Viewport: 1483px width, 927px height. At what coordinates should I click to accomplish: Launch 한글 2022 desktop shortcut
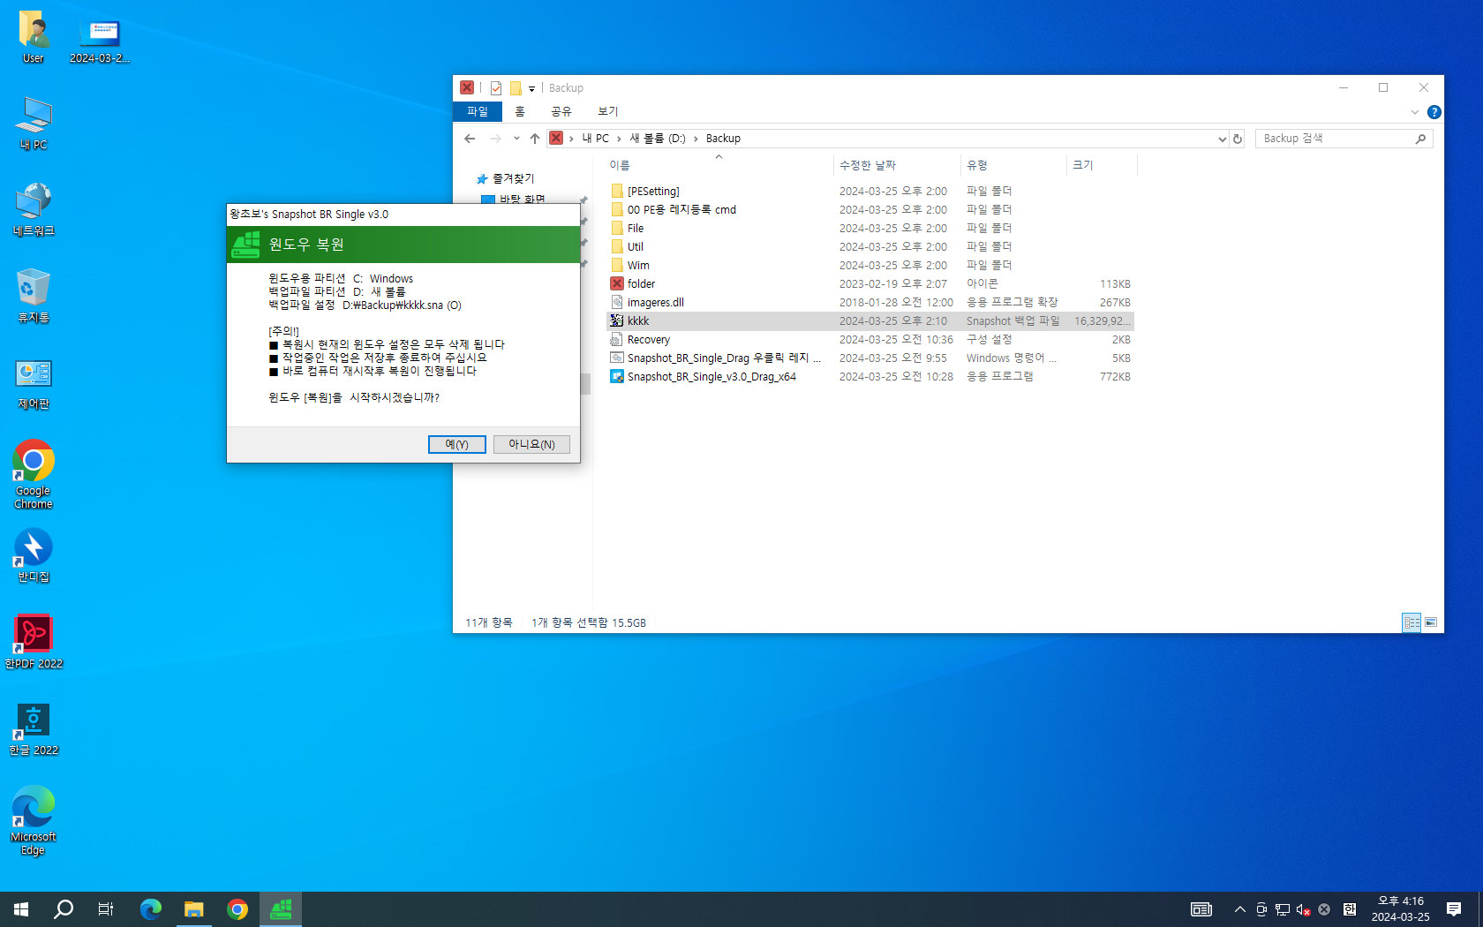point(34,729)
